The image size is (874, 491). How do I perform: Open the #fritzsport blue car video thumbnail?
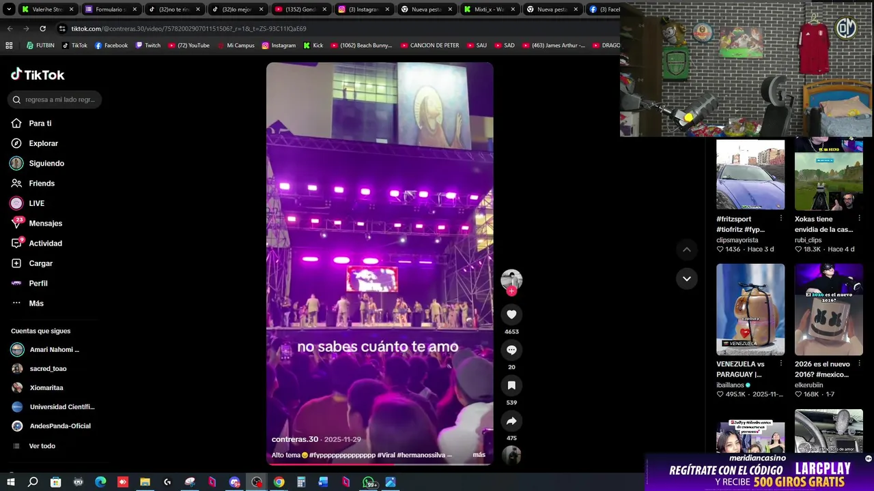[750, 173]
